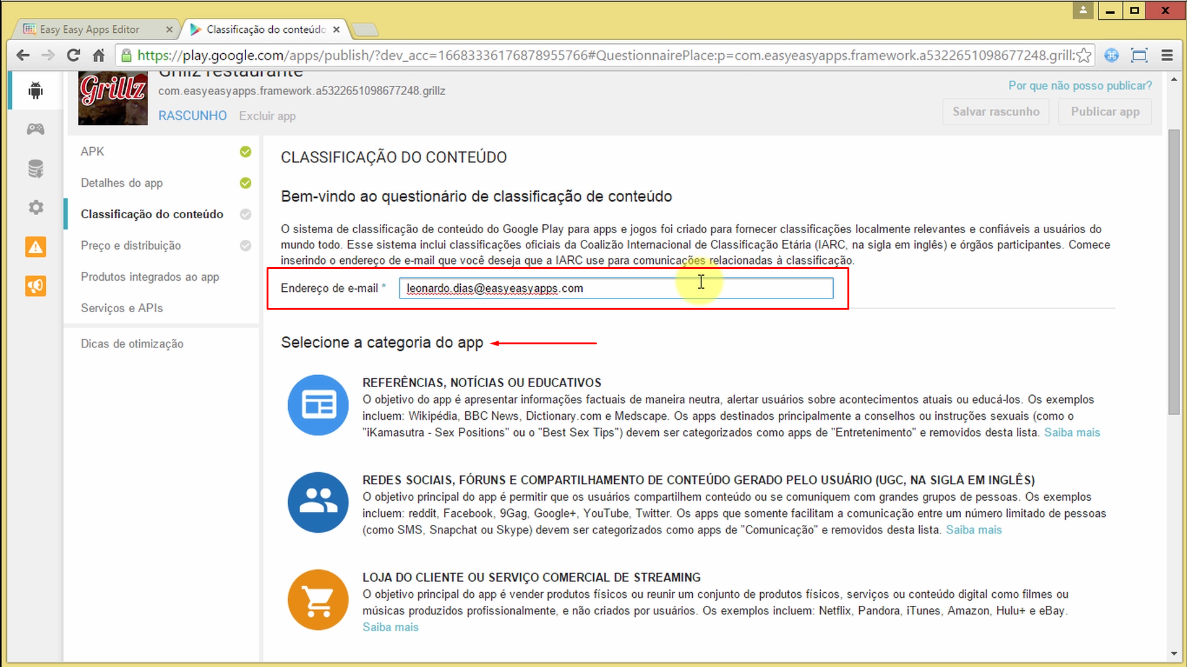Open Game services via gamepad icon
1187x667 pixels.
[35, 129]
